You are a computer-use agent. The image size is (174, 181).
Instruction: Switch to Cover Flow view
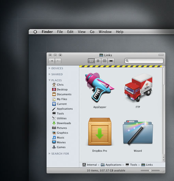click(x=111, y=61)
